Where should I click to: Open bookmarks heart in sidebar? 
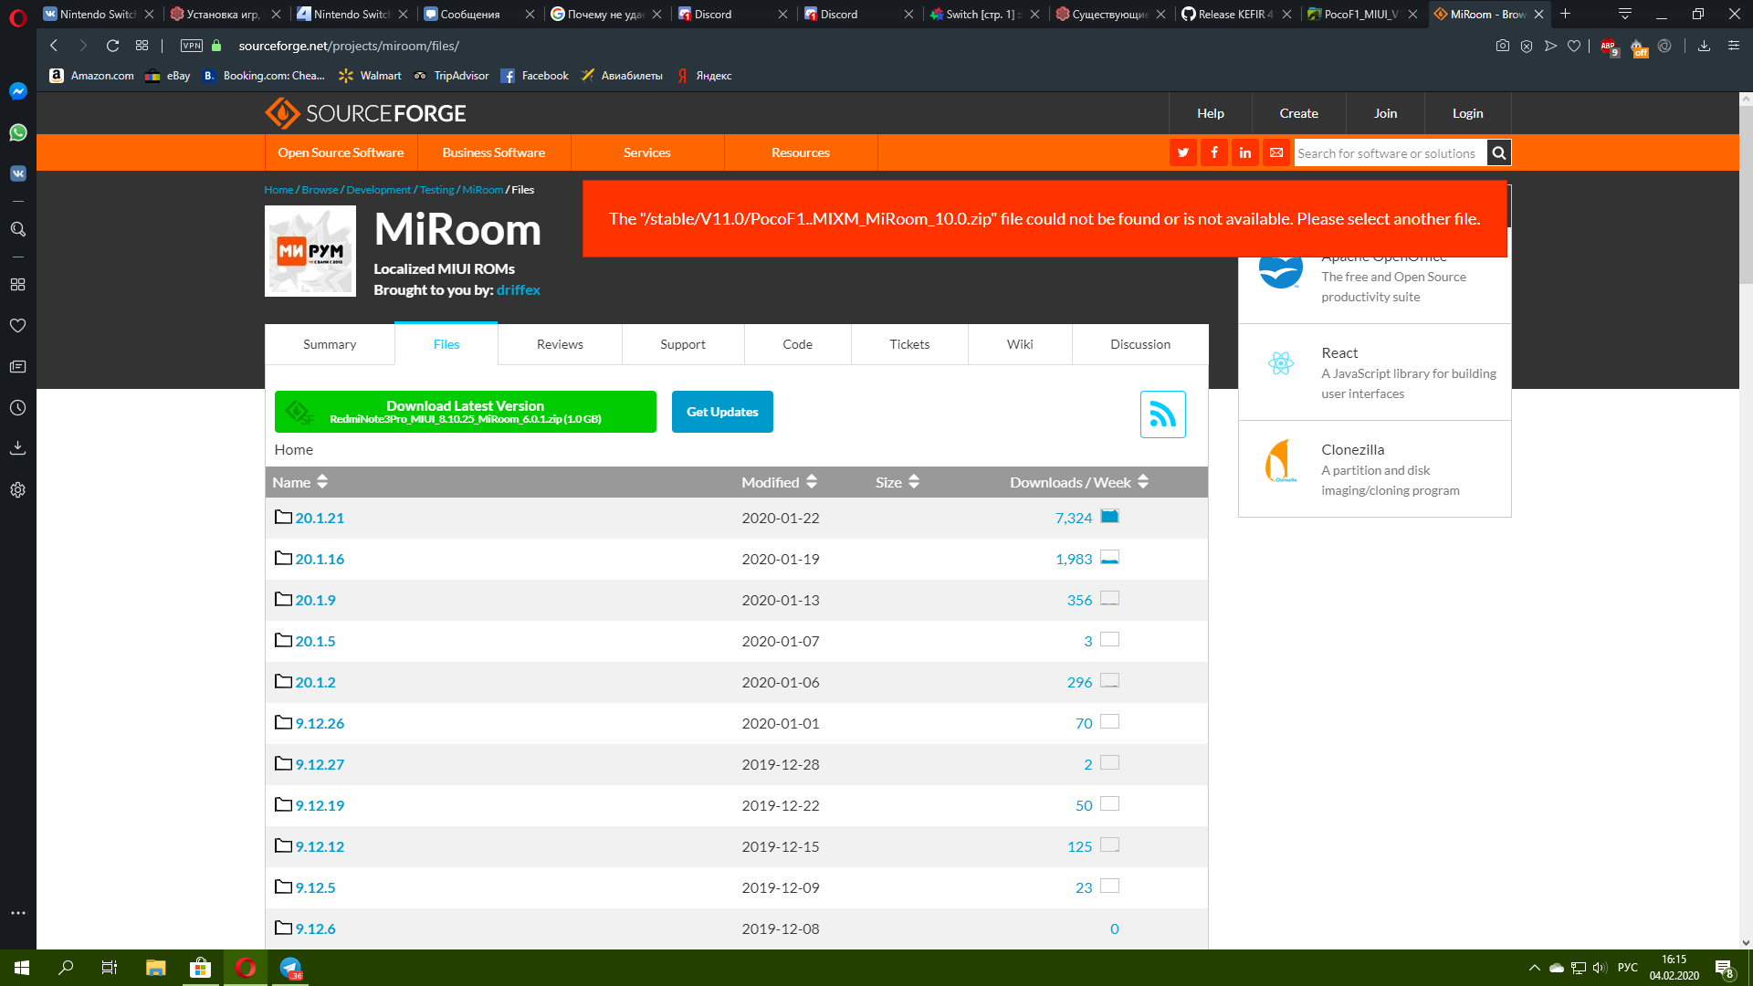point(17,326)
